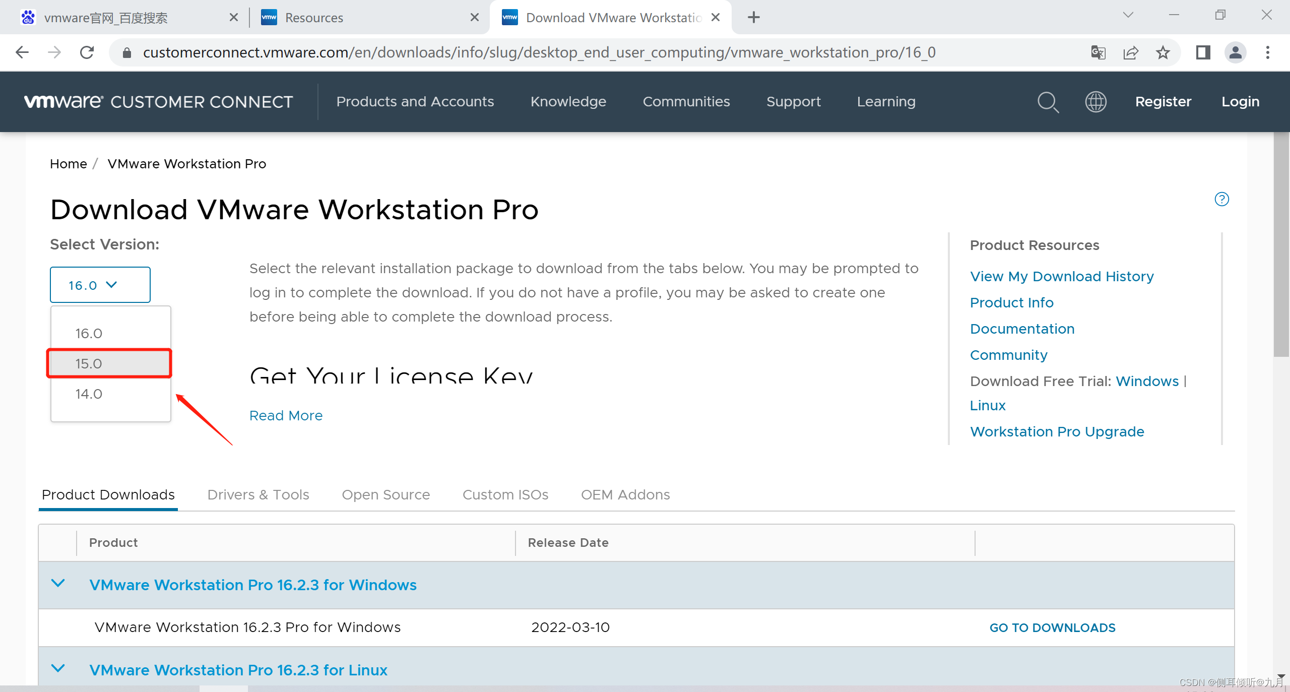Open the Learning menu

pyautogui.click(x=886, y=102)
